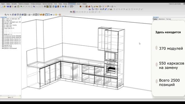This screenshot has width=185, height=104.
Task: Select the ПМ.450 с Gola tree item
Action: tap(8, 23)
